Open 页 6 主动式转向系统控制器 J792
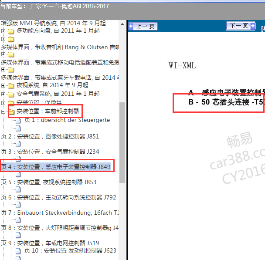 pyautogui.click(x=58, y=197)
